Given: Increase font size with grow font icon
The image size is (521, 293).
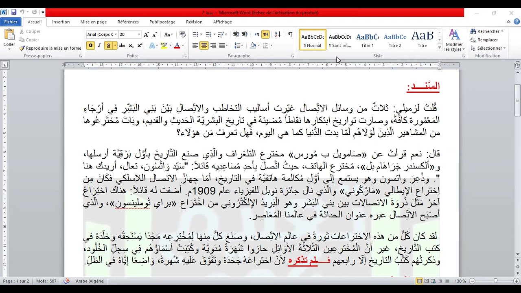Looking at the screenshot, I should pos(147,35).
